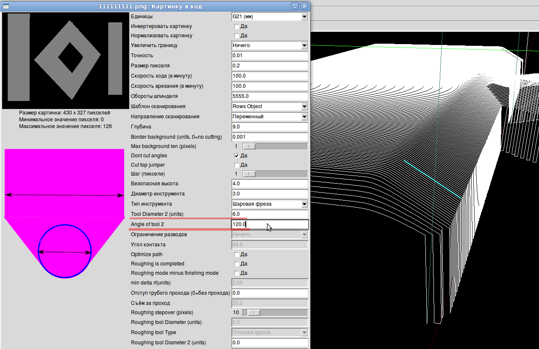Click the Angle of tool 2 field
This screenshot has width=539, height=349.
(269, 224)
